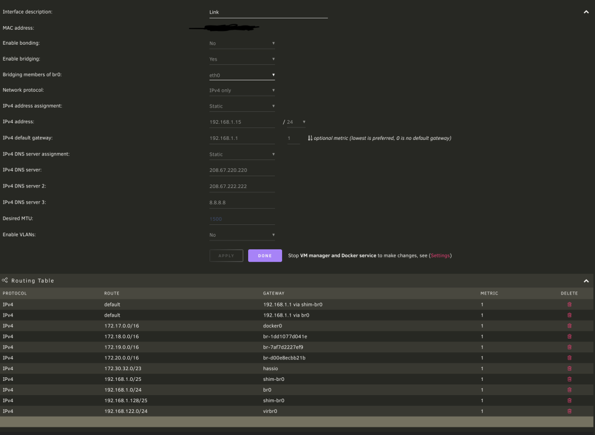Click the Routing Table share icon
Image resolution: width=595 pixels, height=435 pixels.
(5, 280)
